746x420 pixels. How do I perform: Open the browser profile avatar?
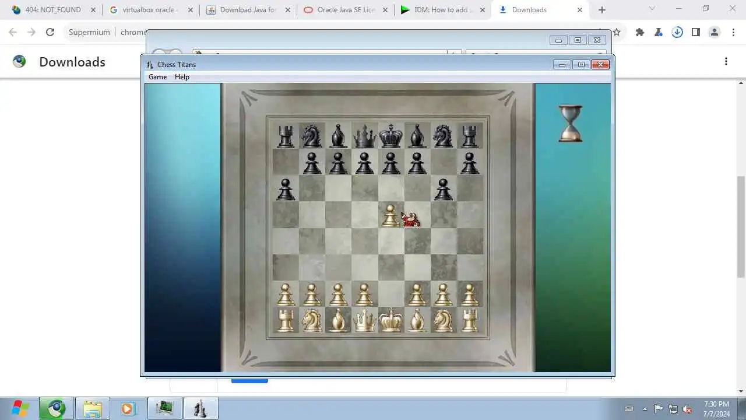tap(715, 32)
